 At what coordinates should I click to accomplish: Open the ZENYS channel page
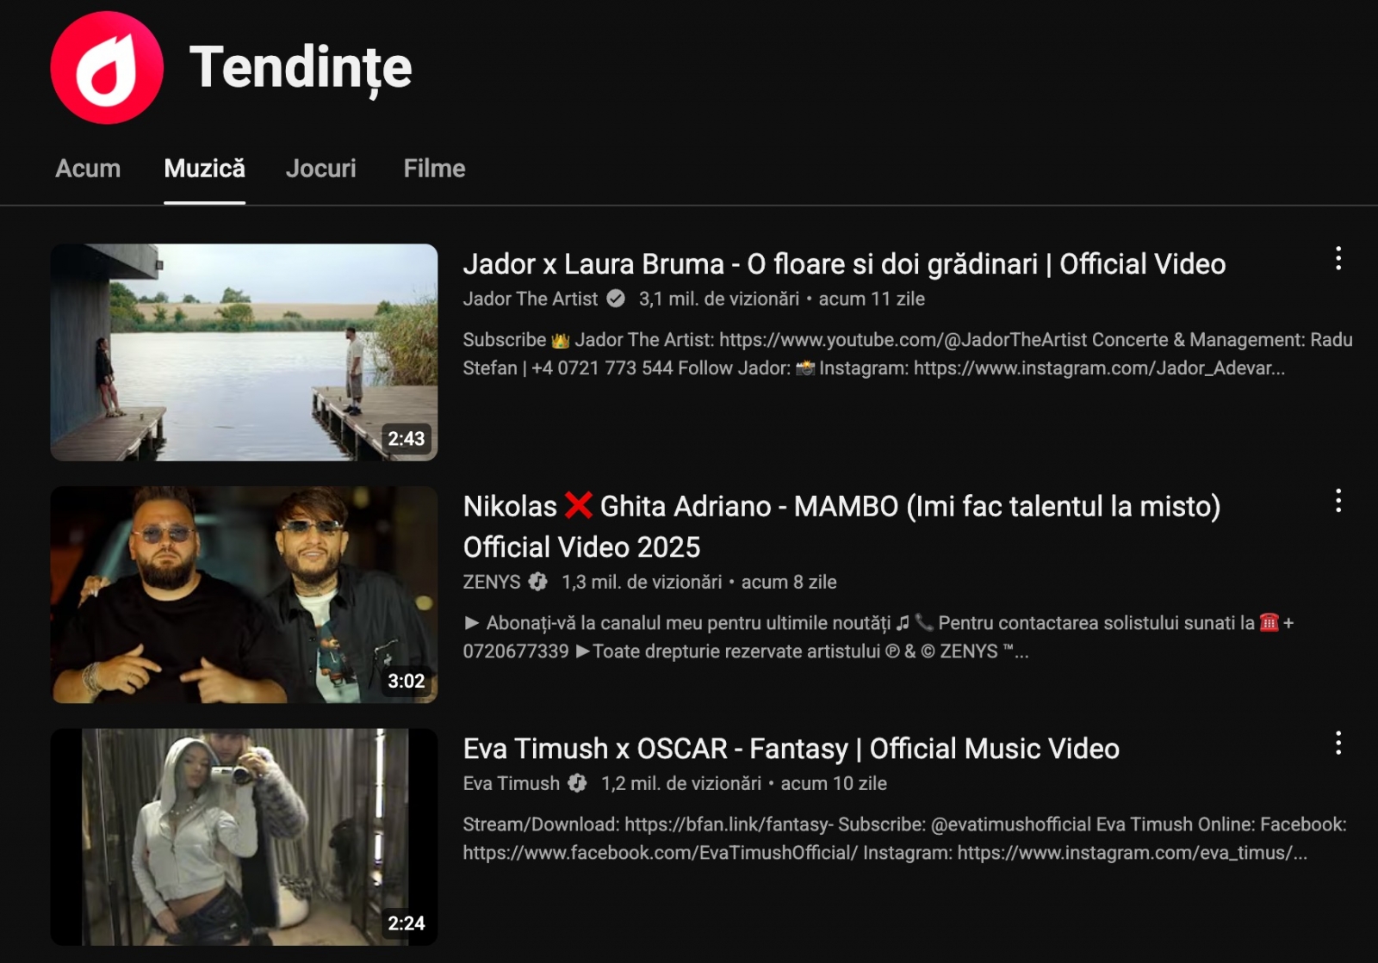490,582
